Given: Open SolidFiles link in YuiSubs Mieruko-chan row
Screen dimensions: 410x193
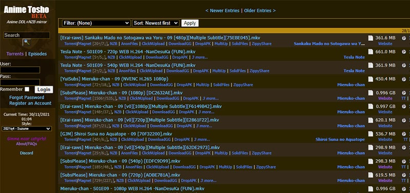Looking at the screenshot, I should coord(221,85).
